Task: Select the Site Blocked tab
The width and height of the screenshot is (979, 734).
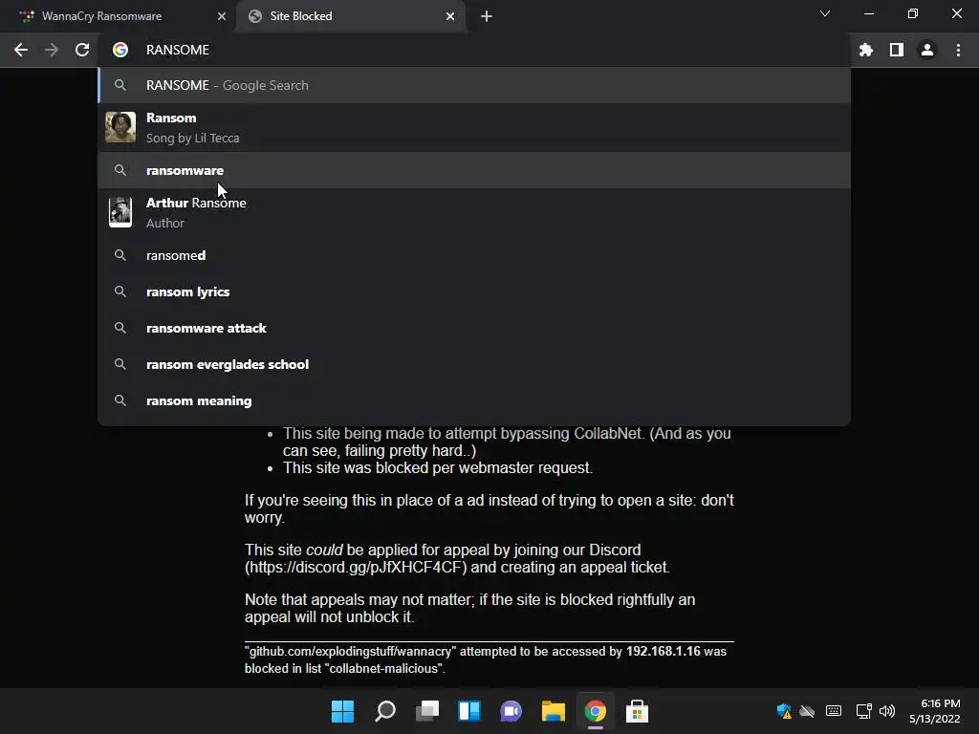Action: coord(352,16)
